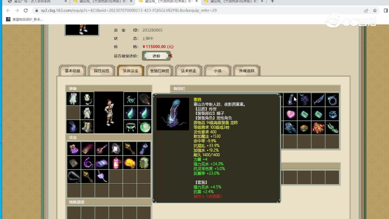The height and width of the screenshot is (219, 389).
Task: Click the golden cloud treasure in 法宝
Action: [x=130, y=163]
